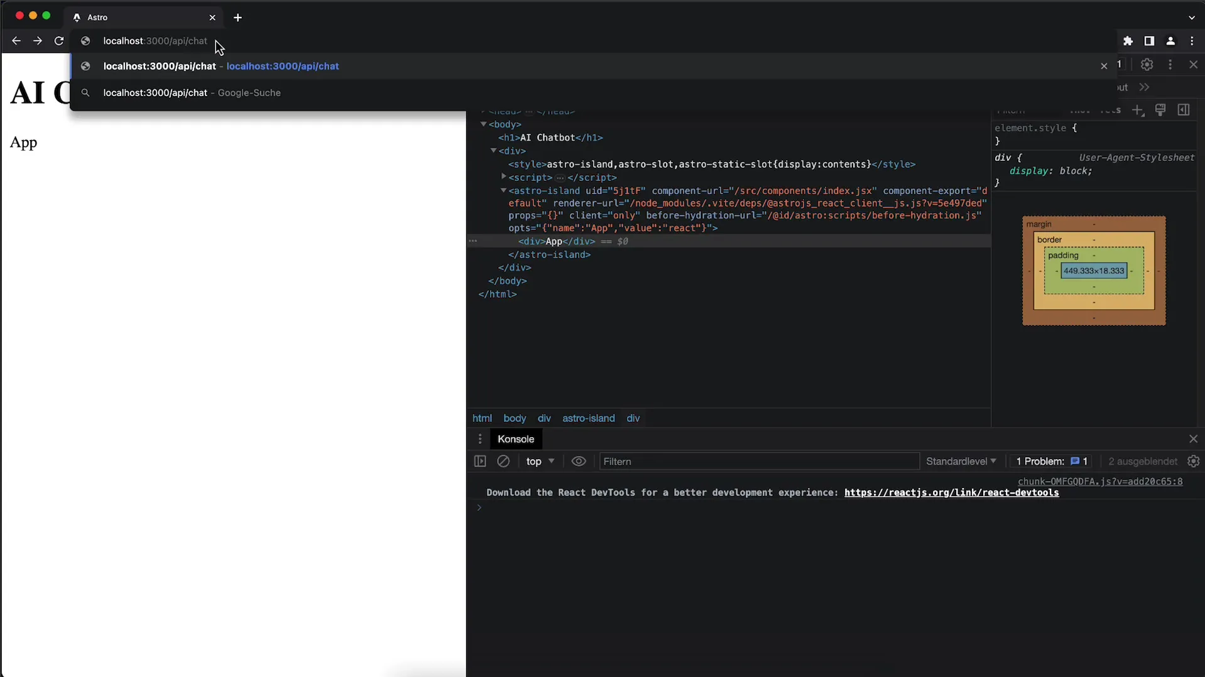1205x677 pixels.
Task: Open the Chrome three-dot menu
Action: [x=1192, y=41]
